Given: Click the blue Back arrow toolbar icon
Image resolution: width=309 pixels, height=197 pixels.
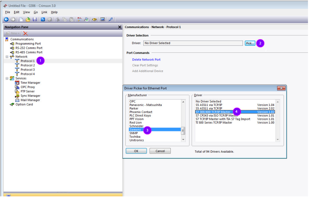Looking at the screenshot, I should point(6,19).
